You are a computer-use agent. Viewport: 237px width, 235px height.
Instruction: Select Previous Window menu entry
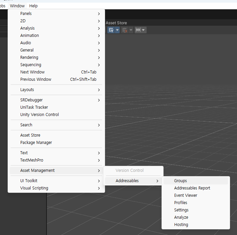56,79
